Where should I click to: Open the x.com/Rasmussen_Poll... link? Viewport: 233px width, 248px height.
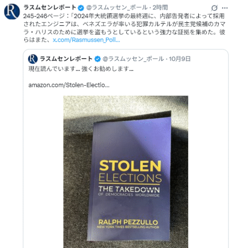(86, 40)
